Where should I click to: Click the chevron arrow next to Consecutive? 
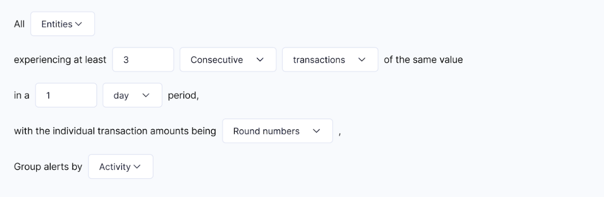(x=260, y=60)
